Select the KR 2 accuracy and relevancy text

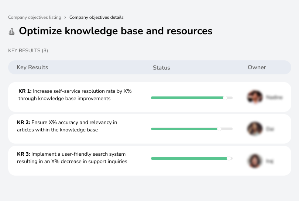67,126
